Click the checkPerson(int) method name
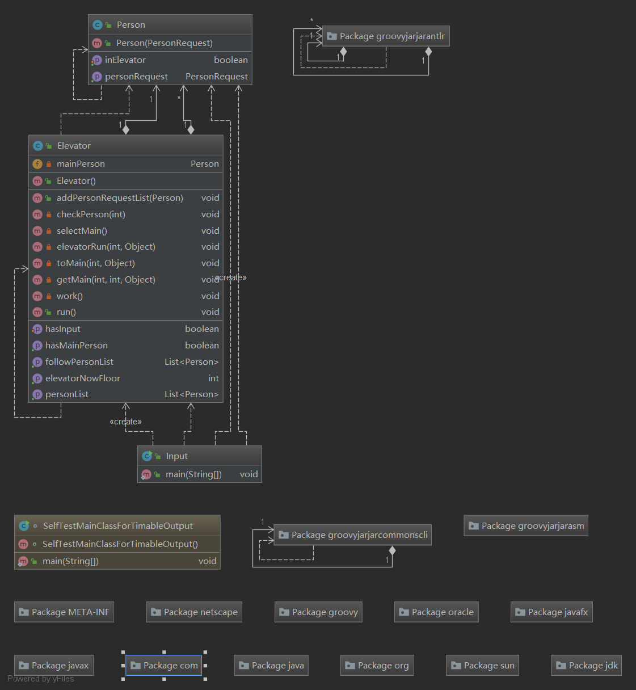 click(x=91, y=214)
